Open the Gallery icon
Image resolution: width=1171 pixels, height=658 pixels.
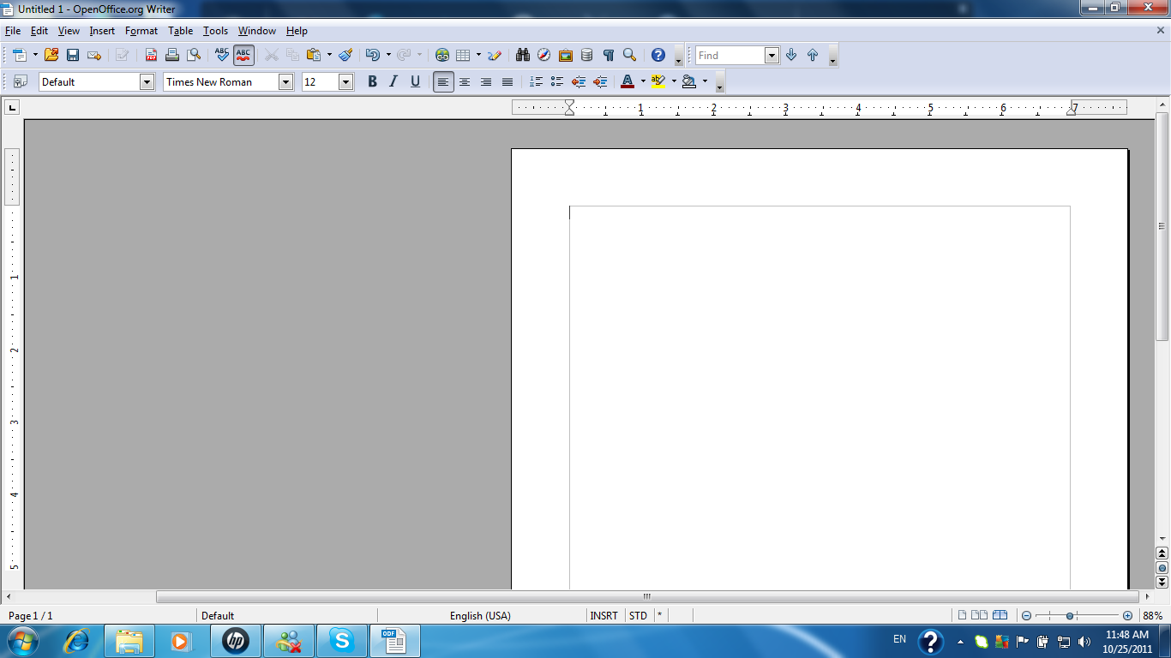(x=565, y=55)
